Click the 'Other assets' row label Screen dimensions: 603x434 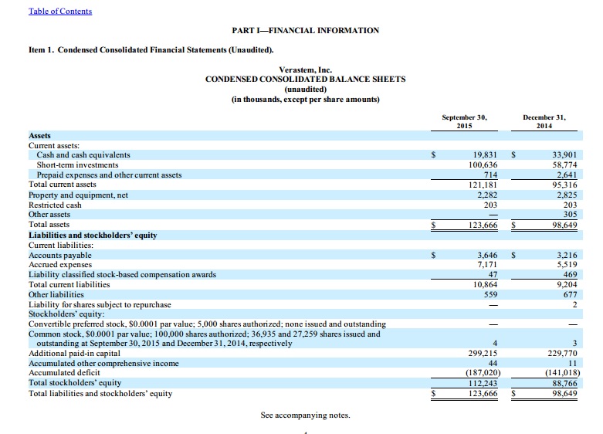pos(49,215)
